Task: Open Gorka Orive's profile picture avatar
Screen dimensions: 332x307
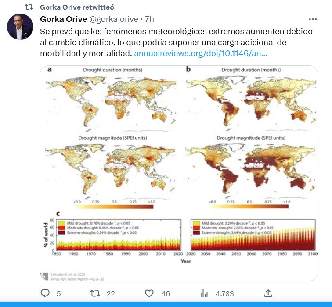Action: pos(20,27)
